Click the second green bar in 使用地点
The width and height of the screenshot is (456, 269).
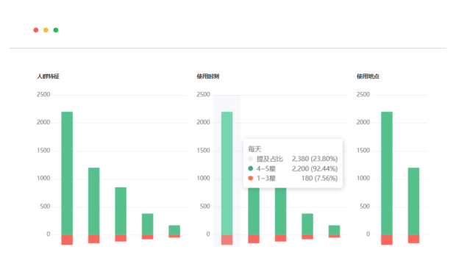click(x=413, y=201)
